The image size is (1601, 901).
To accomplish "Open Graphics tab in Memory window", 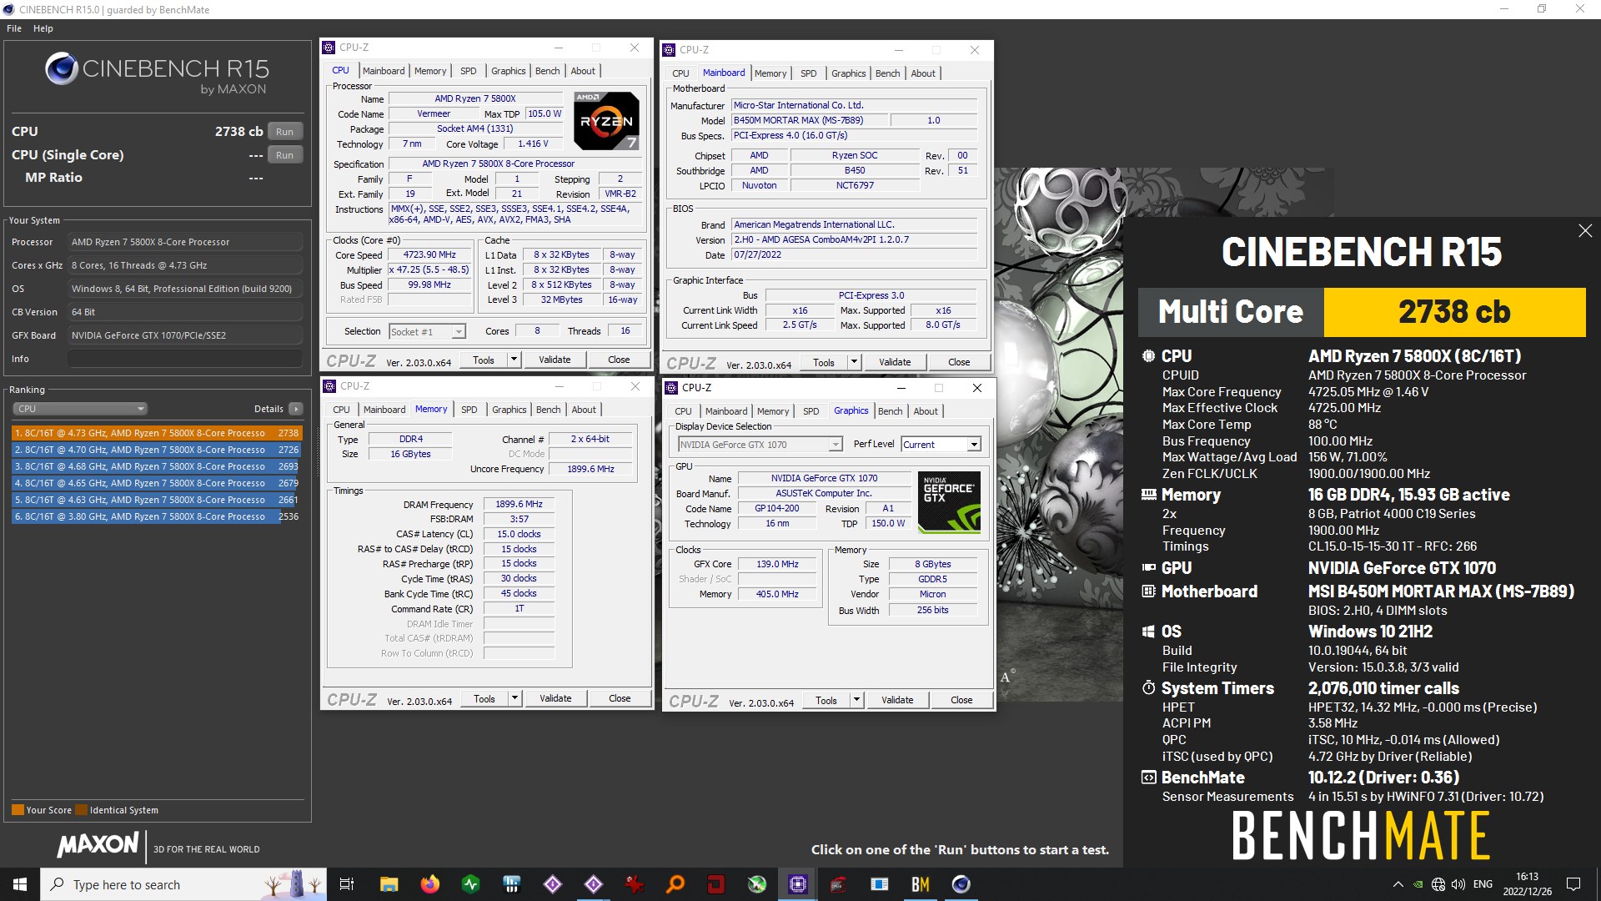I will (x=509, y=410).
